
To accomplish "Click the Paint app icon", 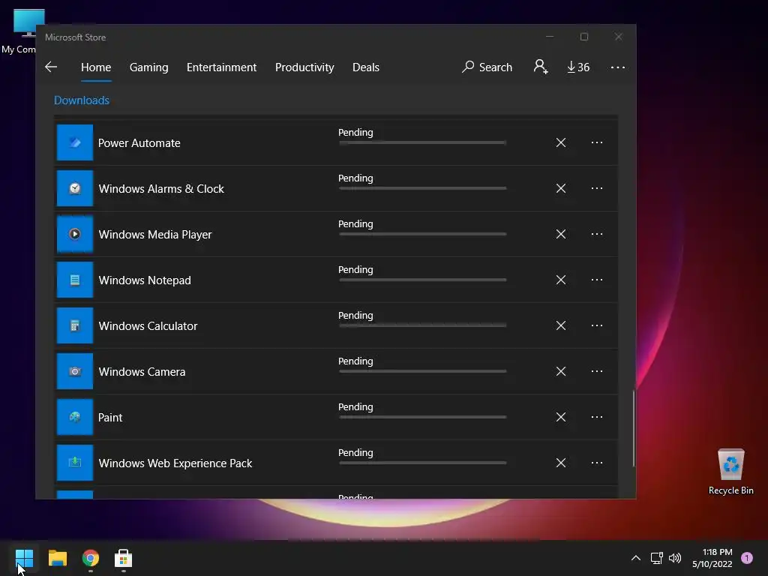I will click(x=75, y=417).
